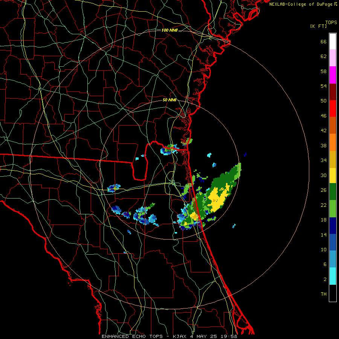Select the magenta legend swatch
This screenshot has height=339, width=339.
point(333,75)
